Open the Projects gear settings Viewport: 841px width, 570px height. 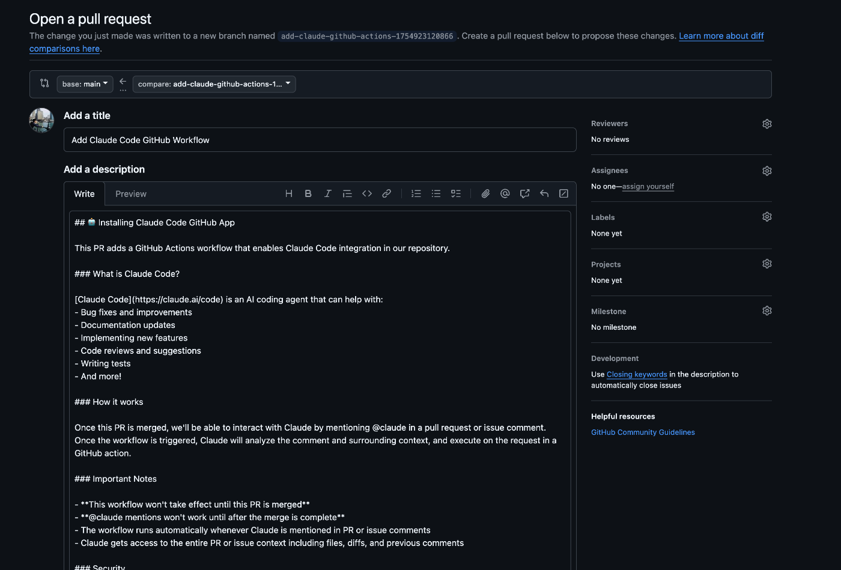767,264
